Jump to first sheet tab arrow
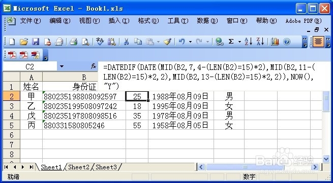The width and height of the screenshot is (333, 183). (x=6, y=167)
